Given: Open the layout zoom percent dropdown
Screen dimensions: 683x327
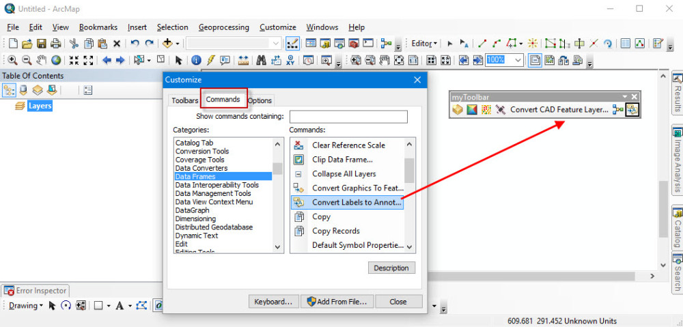Looking at the screenshot, I should pos(518,60).
